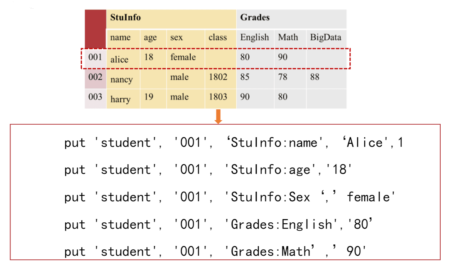
Task: Click the alice name cell
Action: tap(123, 59)
